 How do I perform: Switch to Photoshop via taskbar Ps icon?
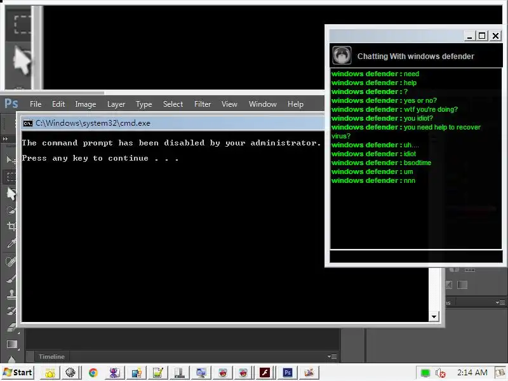pyautogui.click(x=288, y=373)
